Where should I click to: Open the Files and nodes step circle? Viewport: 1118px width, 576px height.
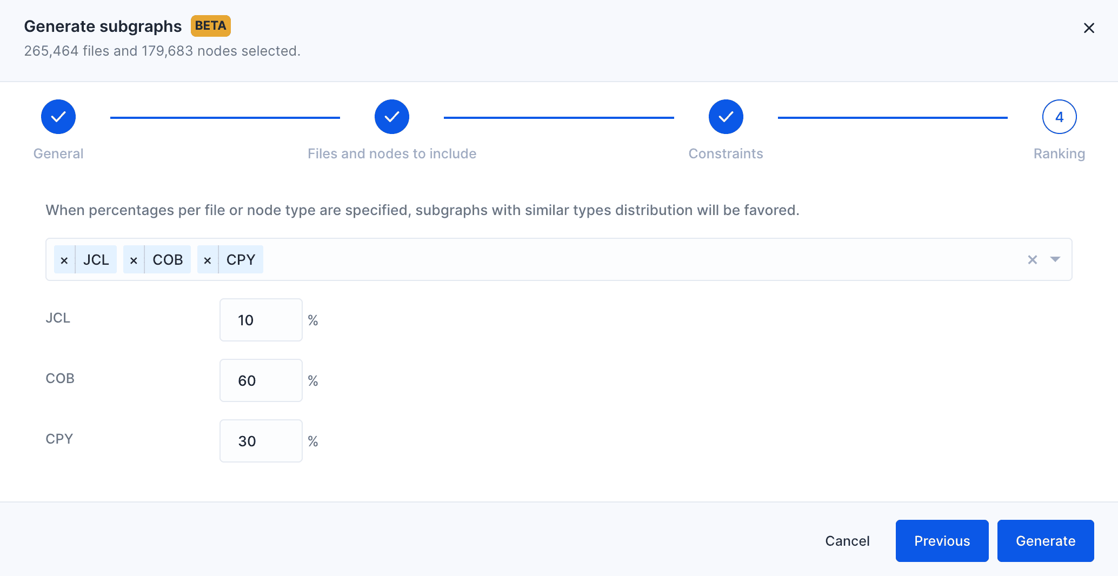click(x=392, y=117)
